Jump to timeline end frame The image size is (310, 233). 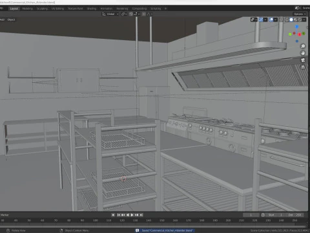pyautogui.click(x=141, y=215)
